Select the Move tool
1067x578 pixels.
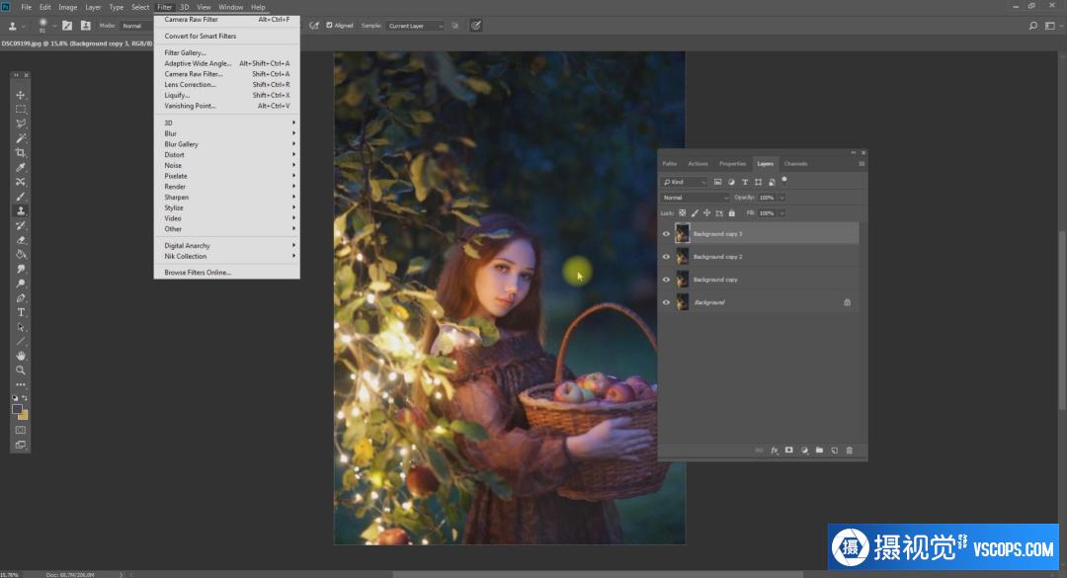pos(21,95)
